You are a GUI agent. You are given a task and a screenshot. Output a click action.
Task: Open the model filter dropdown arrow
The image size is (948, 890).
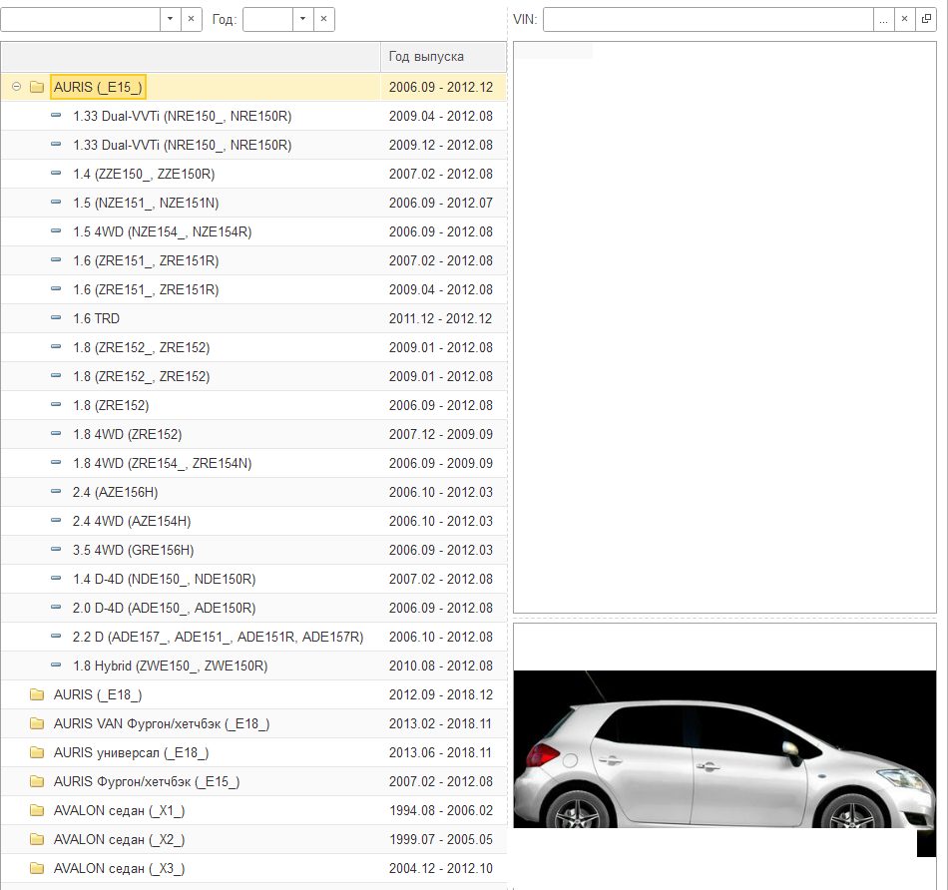170,19
